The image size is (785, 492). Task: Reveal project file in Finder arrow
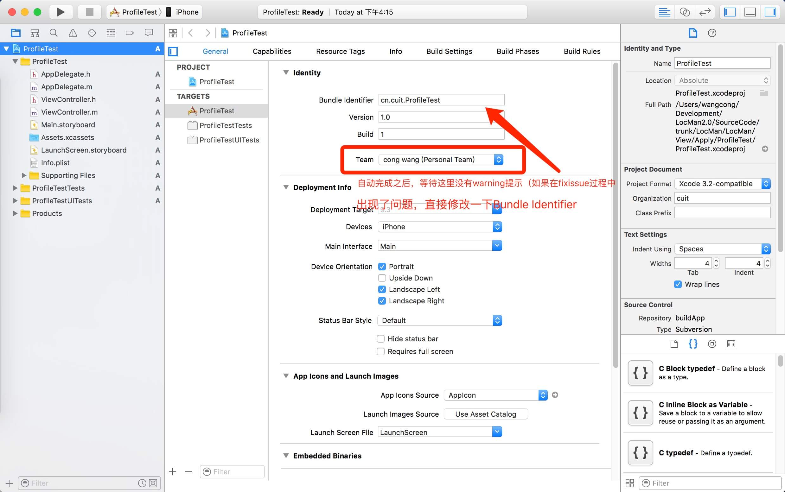(x=765, y=149)
